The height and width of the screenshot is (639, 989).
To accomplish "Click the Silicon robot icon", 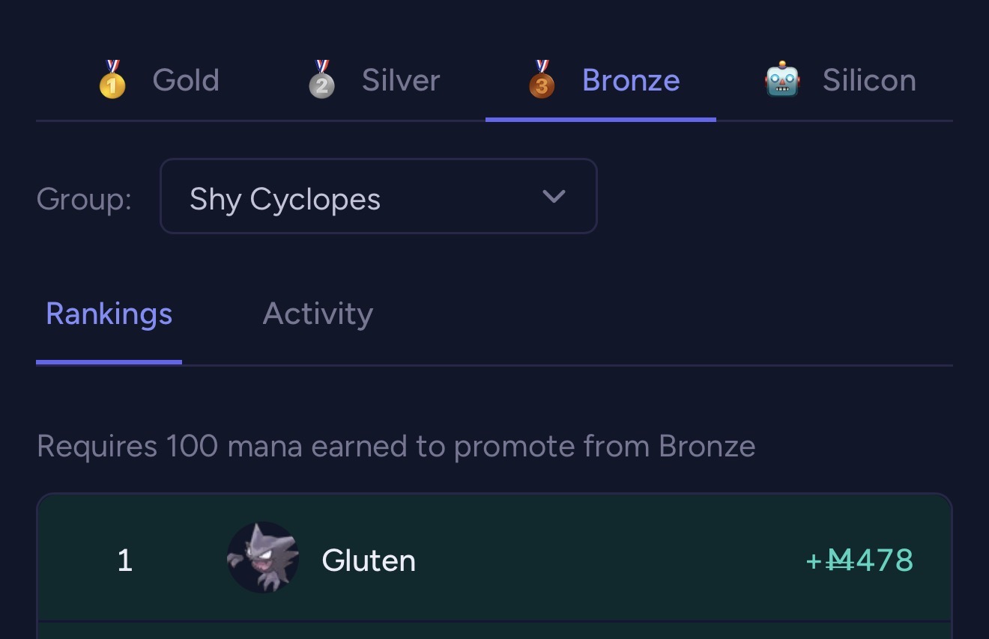I will coord(782,80).
